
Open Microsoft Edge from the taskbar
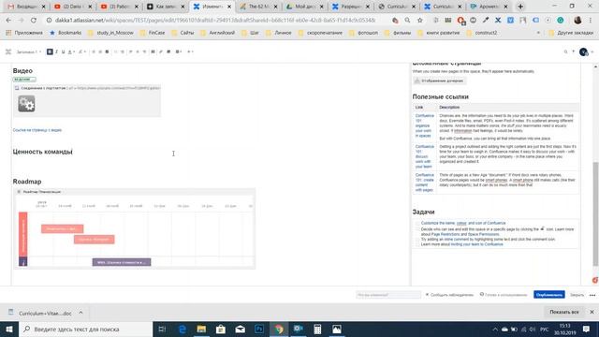[183, 329]
